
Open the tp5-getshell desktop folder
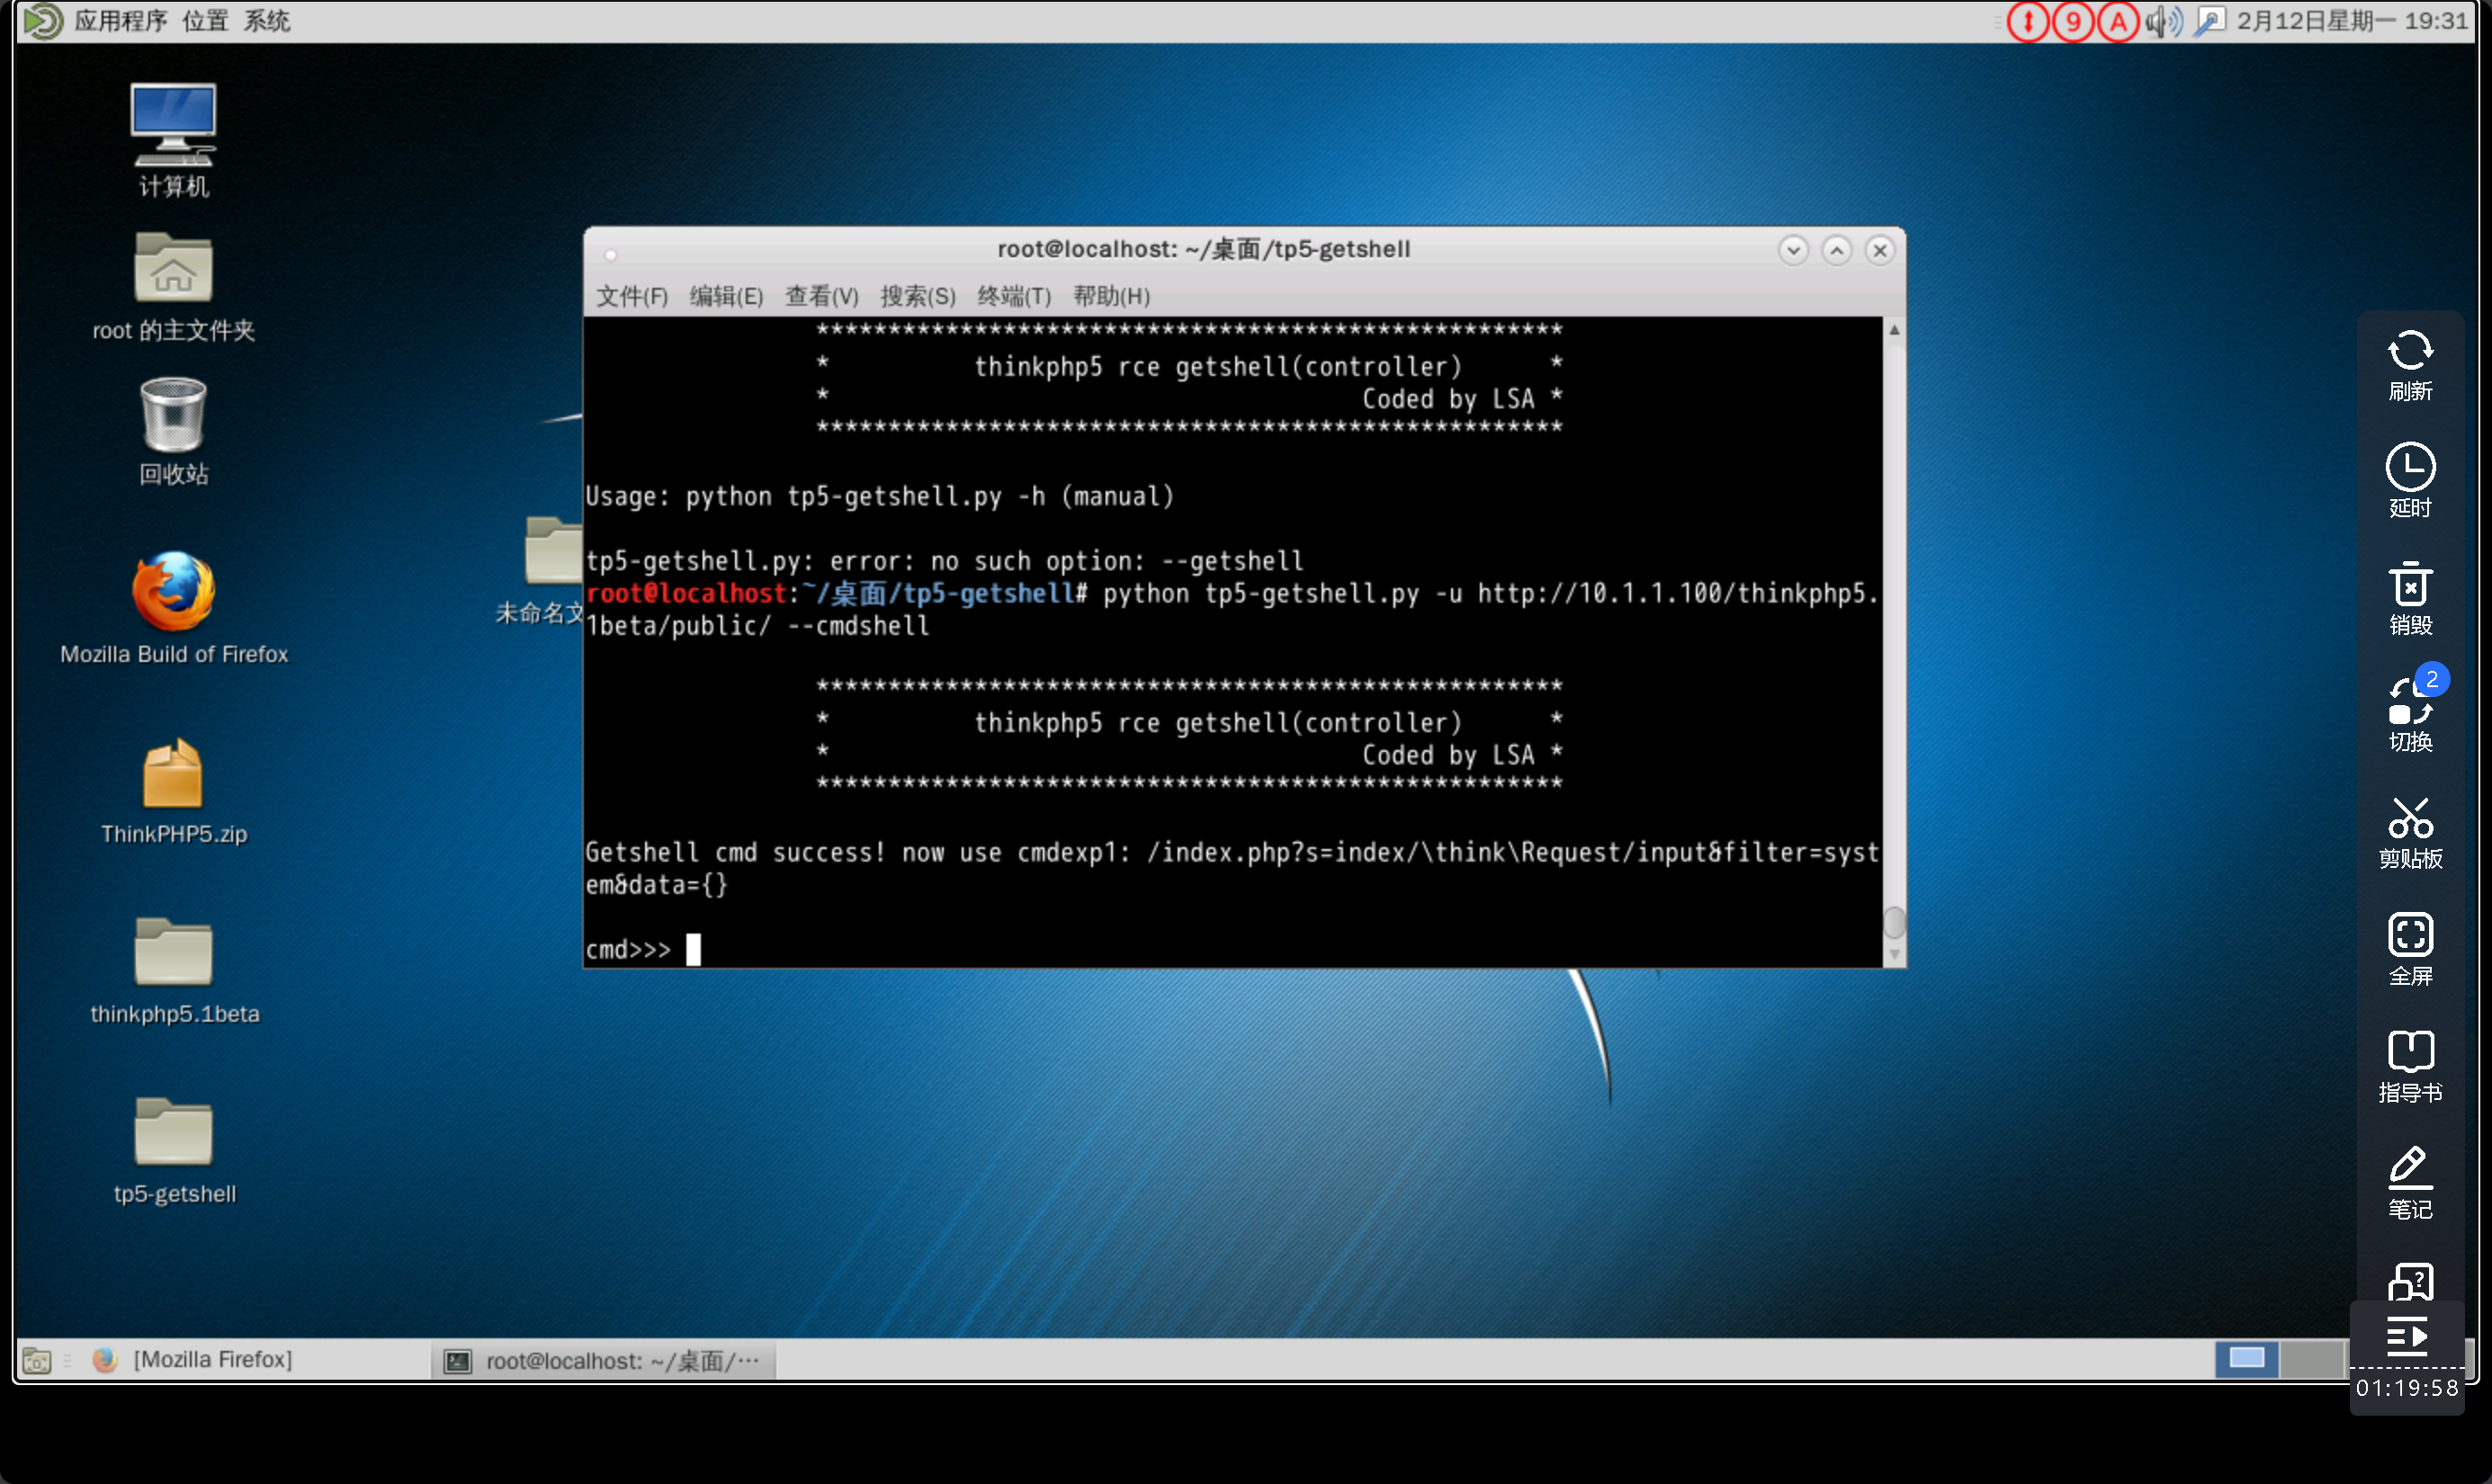(173, 1134)
